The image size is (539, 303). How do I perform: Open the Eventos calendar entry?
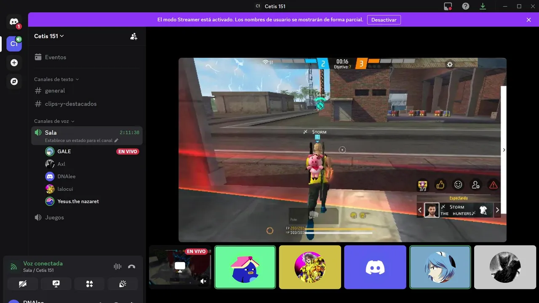pos(87,57)
